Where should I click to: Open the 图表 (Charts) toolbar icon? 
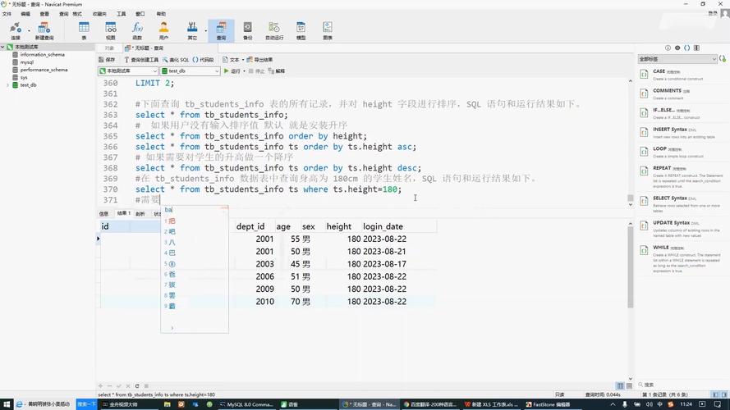tap(328, 30)
